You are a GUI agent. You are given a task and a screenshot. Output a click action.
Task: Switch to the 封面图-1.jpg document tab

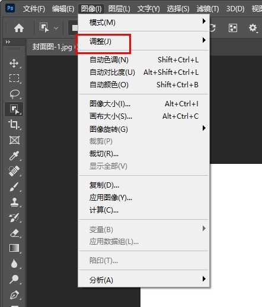click(x=52, y=47)
